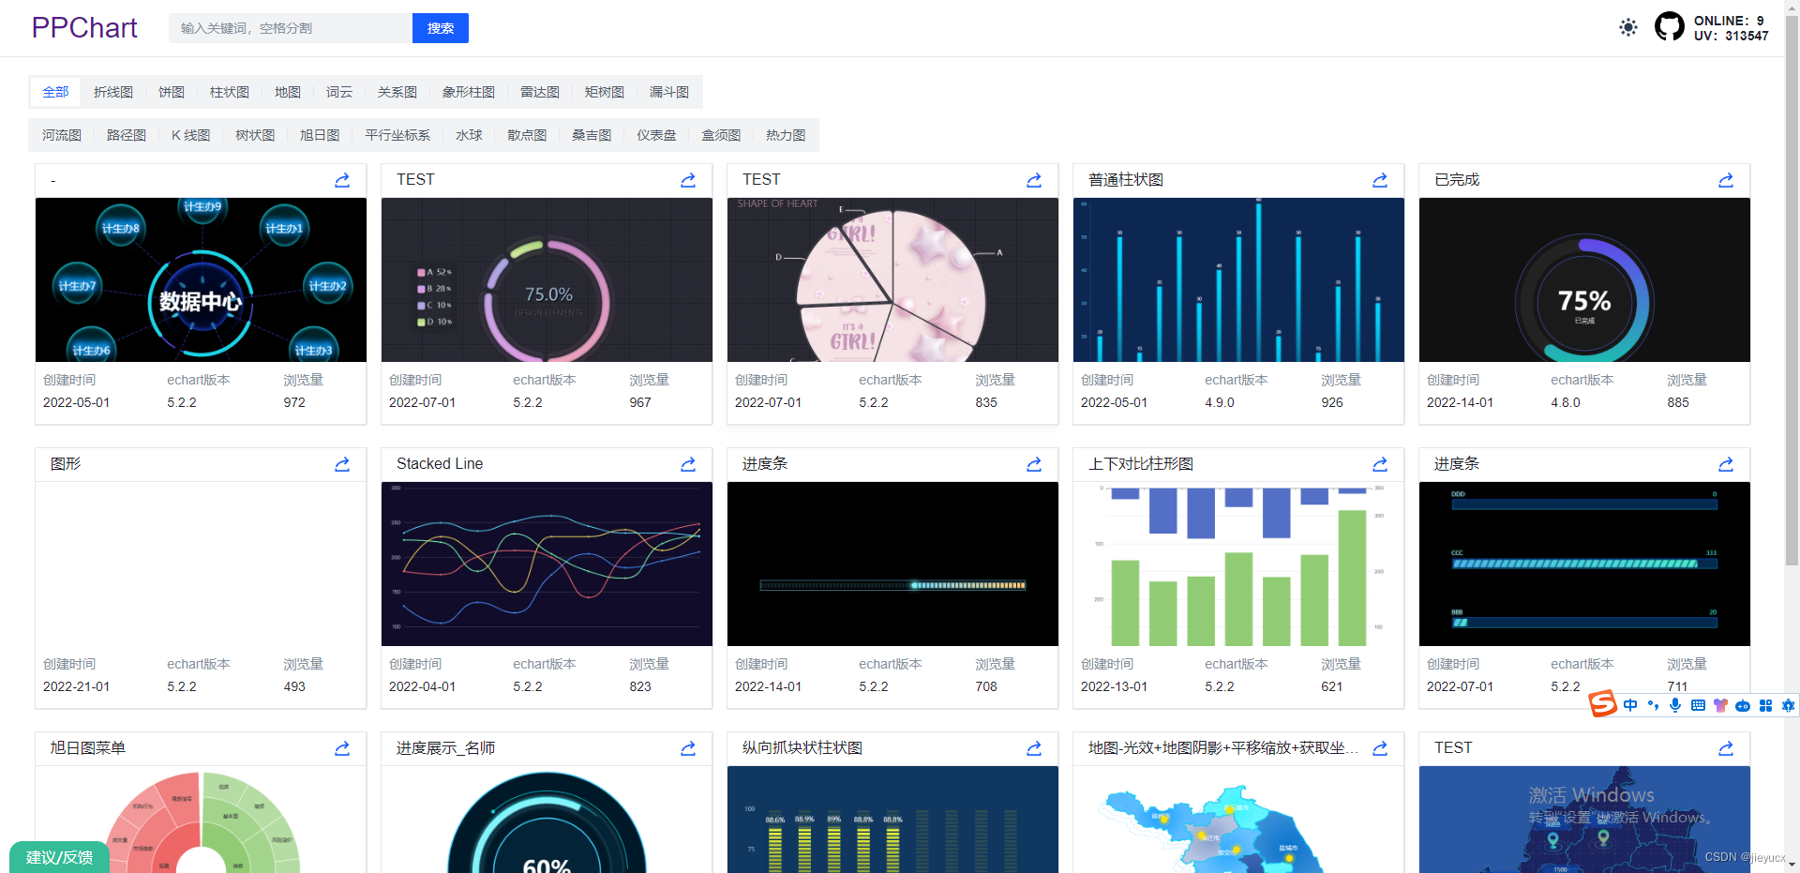Select the 柱状图 category tab

(230, 92)
